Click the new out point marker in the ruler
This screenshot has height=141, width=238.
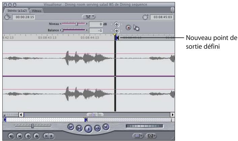[x=117, y=38]
